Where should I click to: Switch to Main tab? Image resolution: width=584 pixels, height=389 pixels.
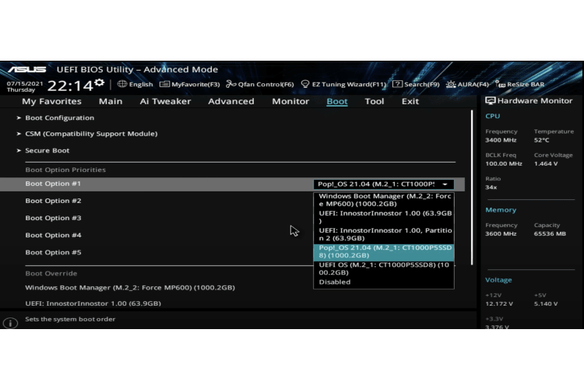(111, 101)
